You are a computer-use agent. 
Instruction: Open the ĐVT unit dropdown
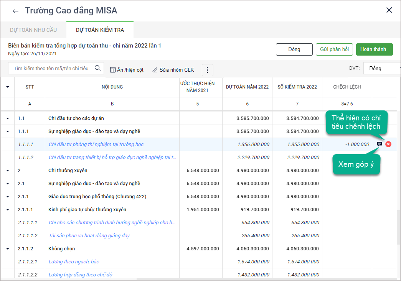(x=382, y=68)
